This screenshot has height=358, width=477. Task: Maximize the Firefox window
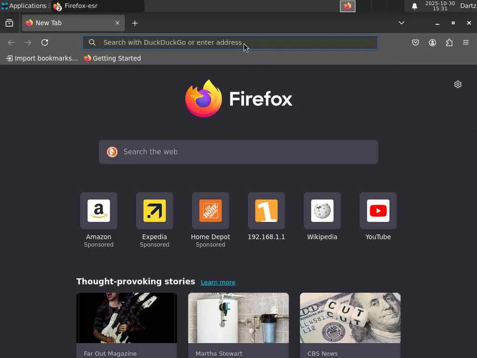pyautogui.click(x=453, y=23)
